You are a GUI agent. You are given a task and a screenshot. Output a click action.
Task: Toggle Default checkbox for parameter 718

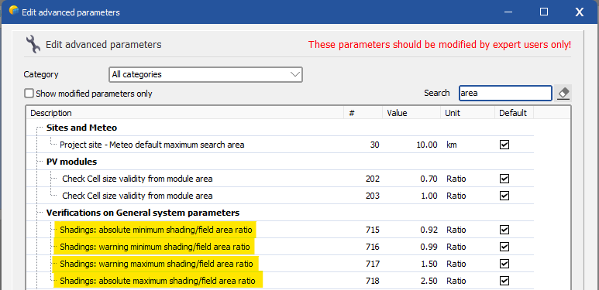pyautogui.click(x=504, y=281)
